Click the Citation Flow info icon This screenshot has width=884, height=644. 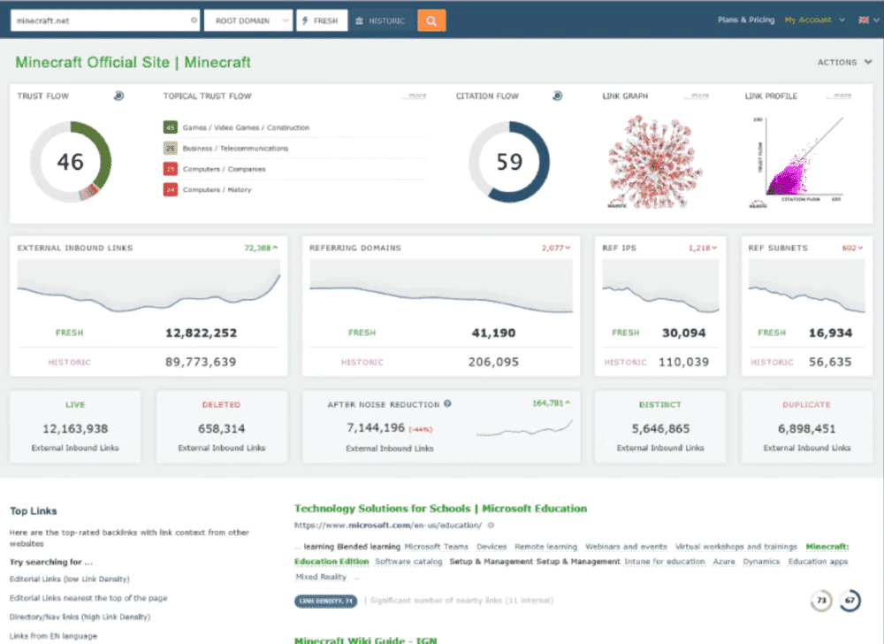[x=557, y=96]
